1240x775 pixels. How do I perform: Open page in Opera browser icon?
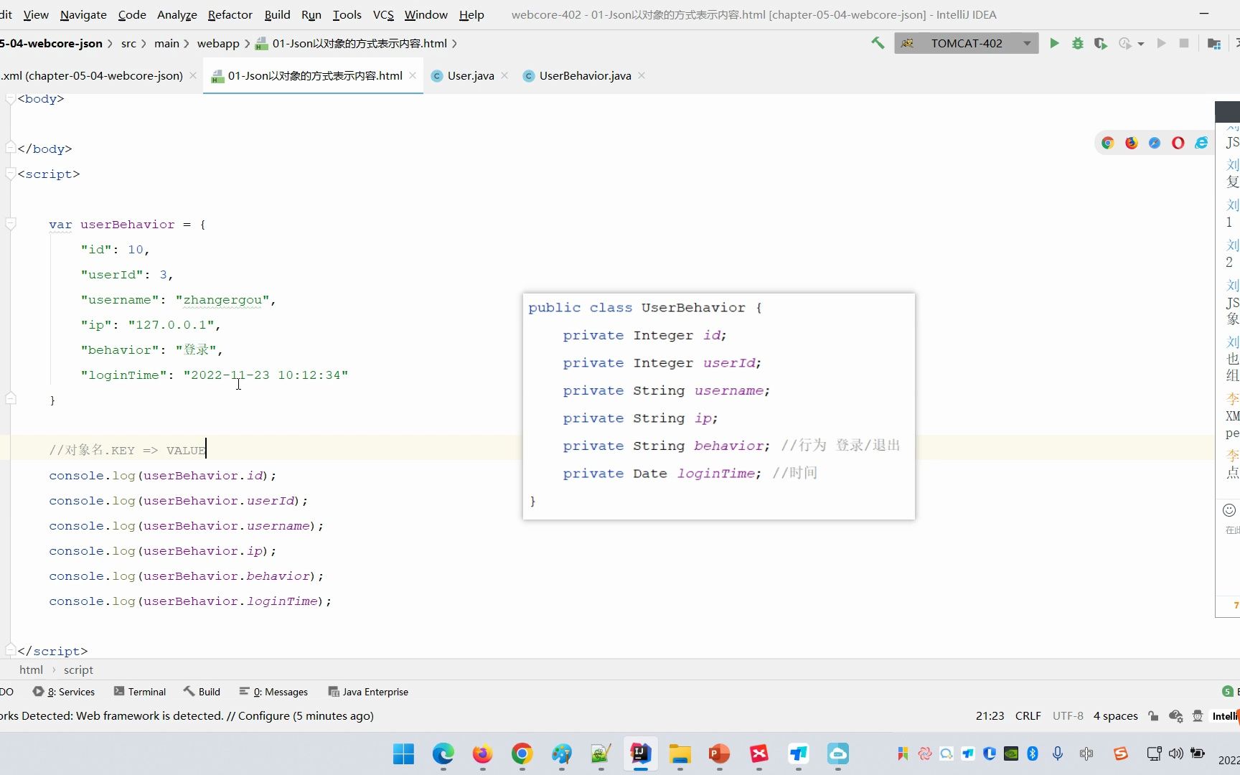point(1178,143)
